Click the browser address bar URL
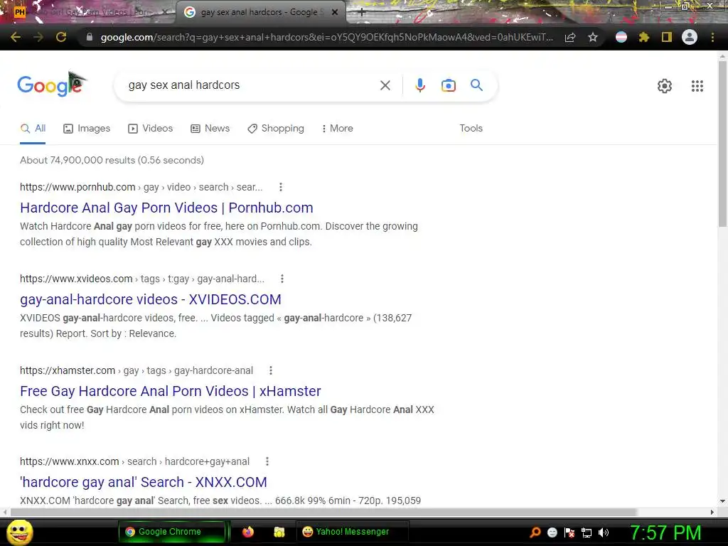The height and width of the screenshot is (546, 728). pyautogui.click(x=326, y=37)
